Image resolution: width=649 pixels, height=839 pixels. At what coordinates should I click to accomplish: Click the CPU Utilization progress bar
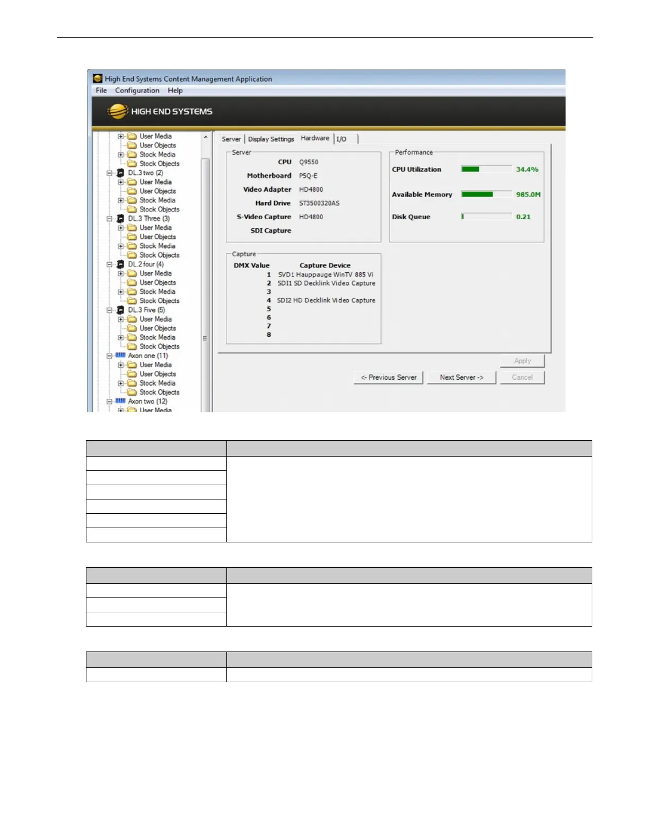pos(486,169)
